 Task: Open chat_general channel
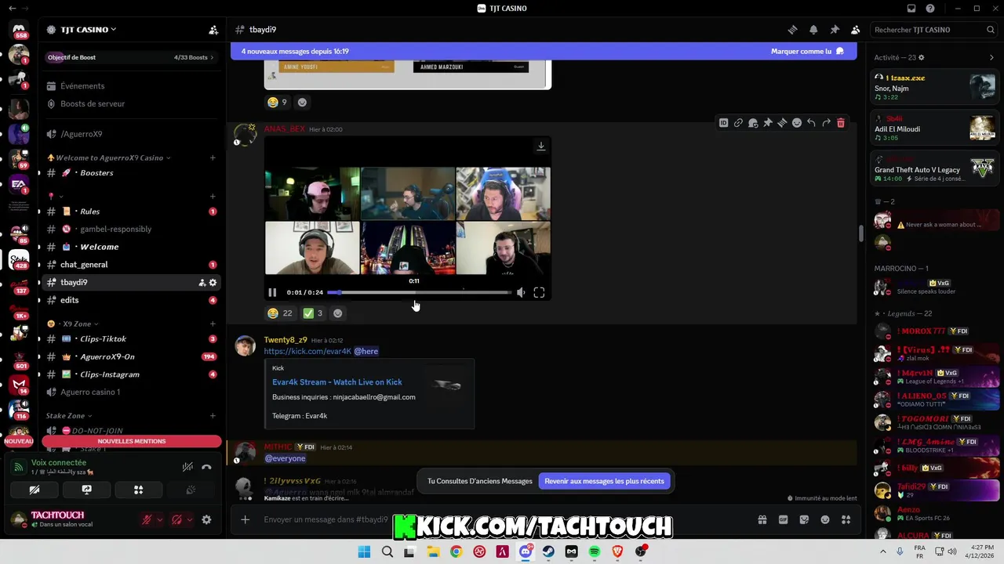[x=130, y=265]
